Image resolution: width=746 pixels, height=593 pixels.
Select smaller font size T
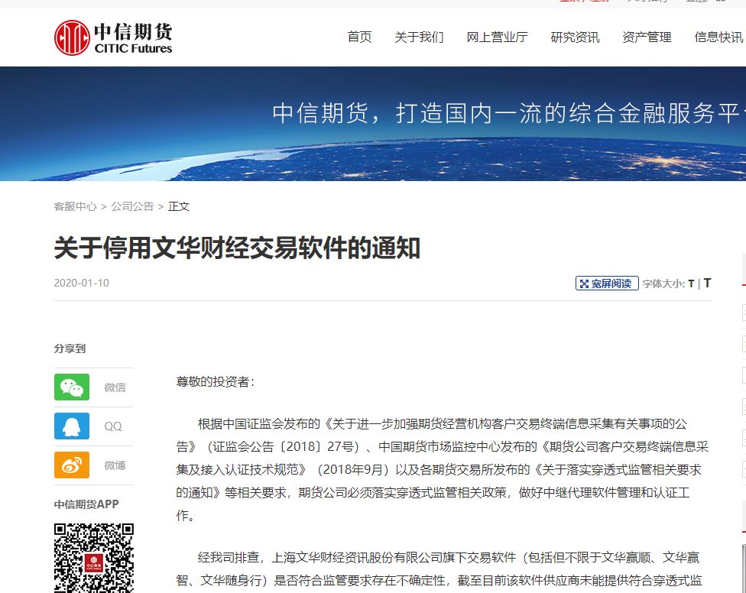691,284
